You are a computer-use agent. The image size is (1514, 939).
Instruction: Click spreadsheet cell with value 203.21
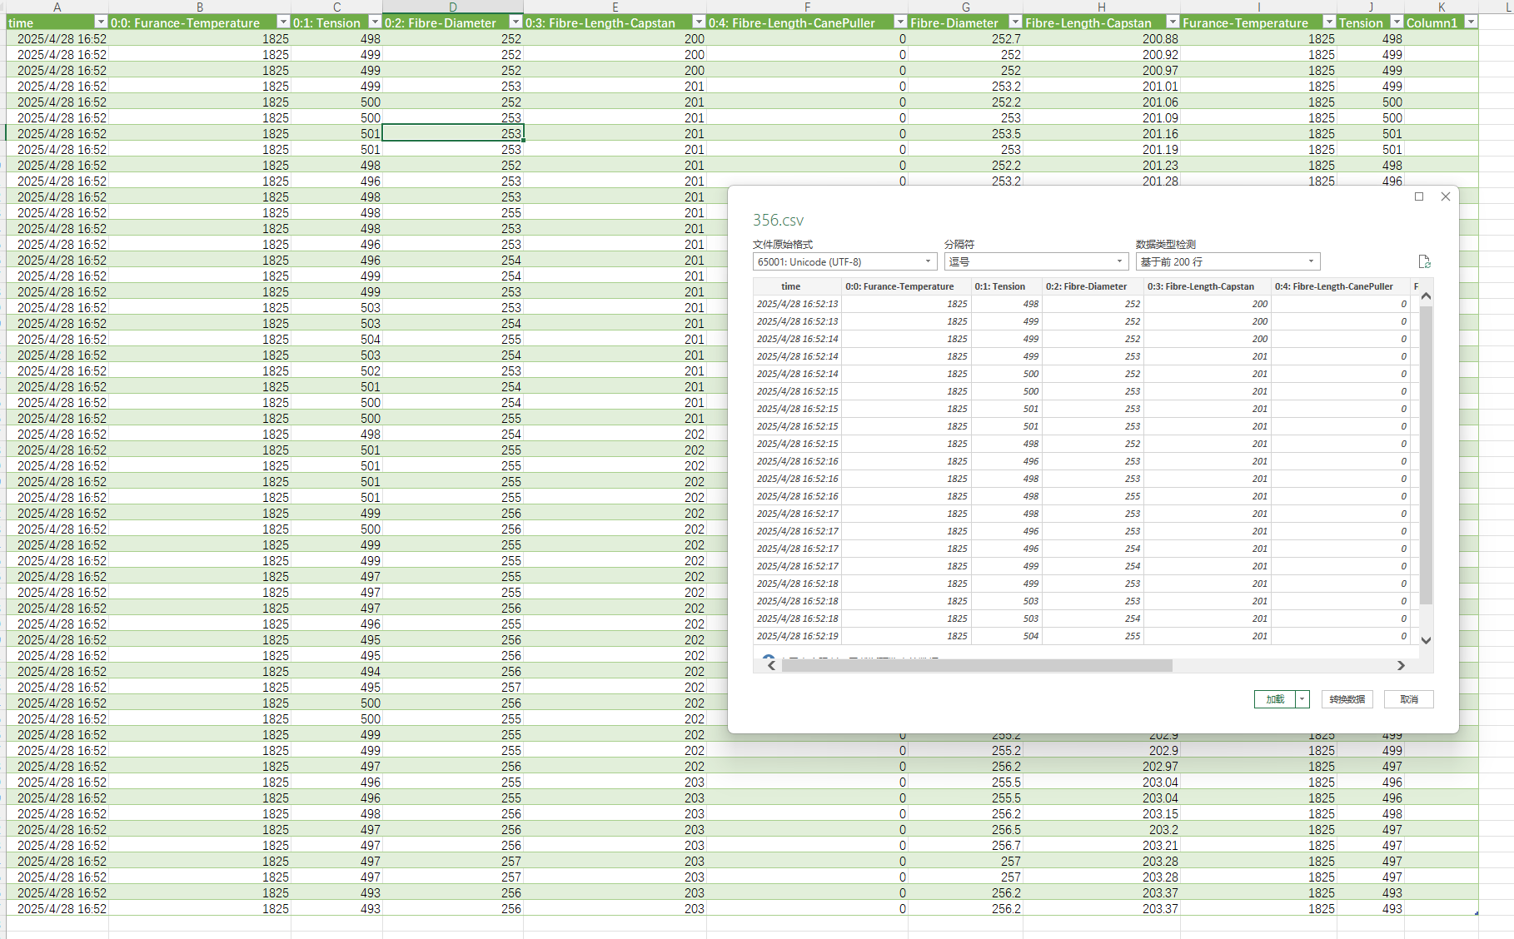(1101, 846)
